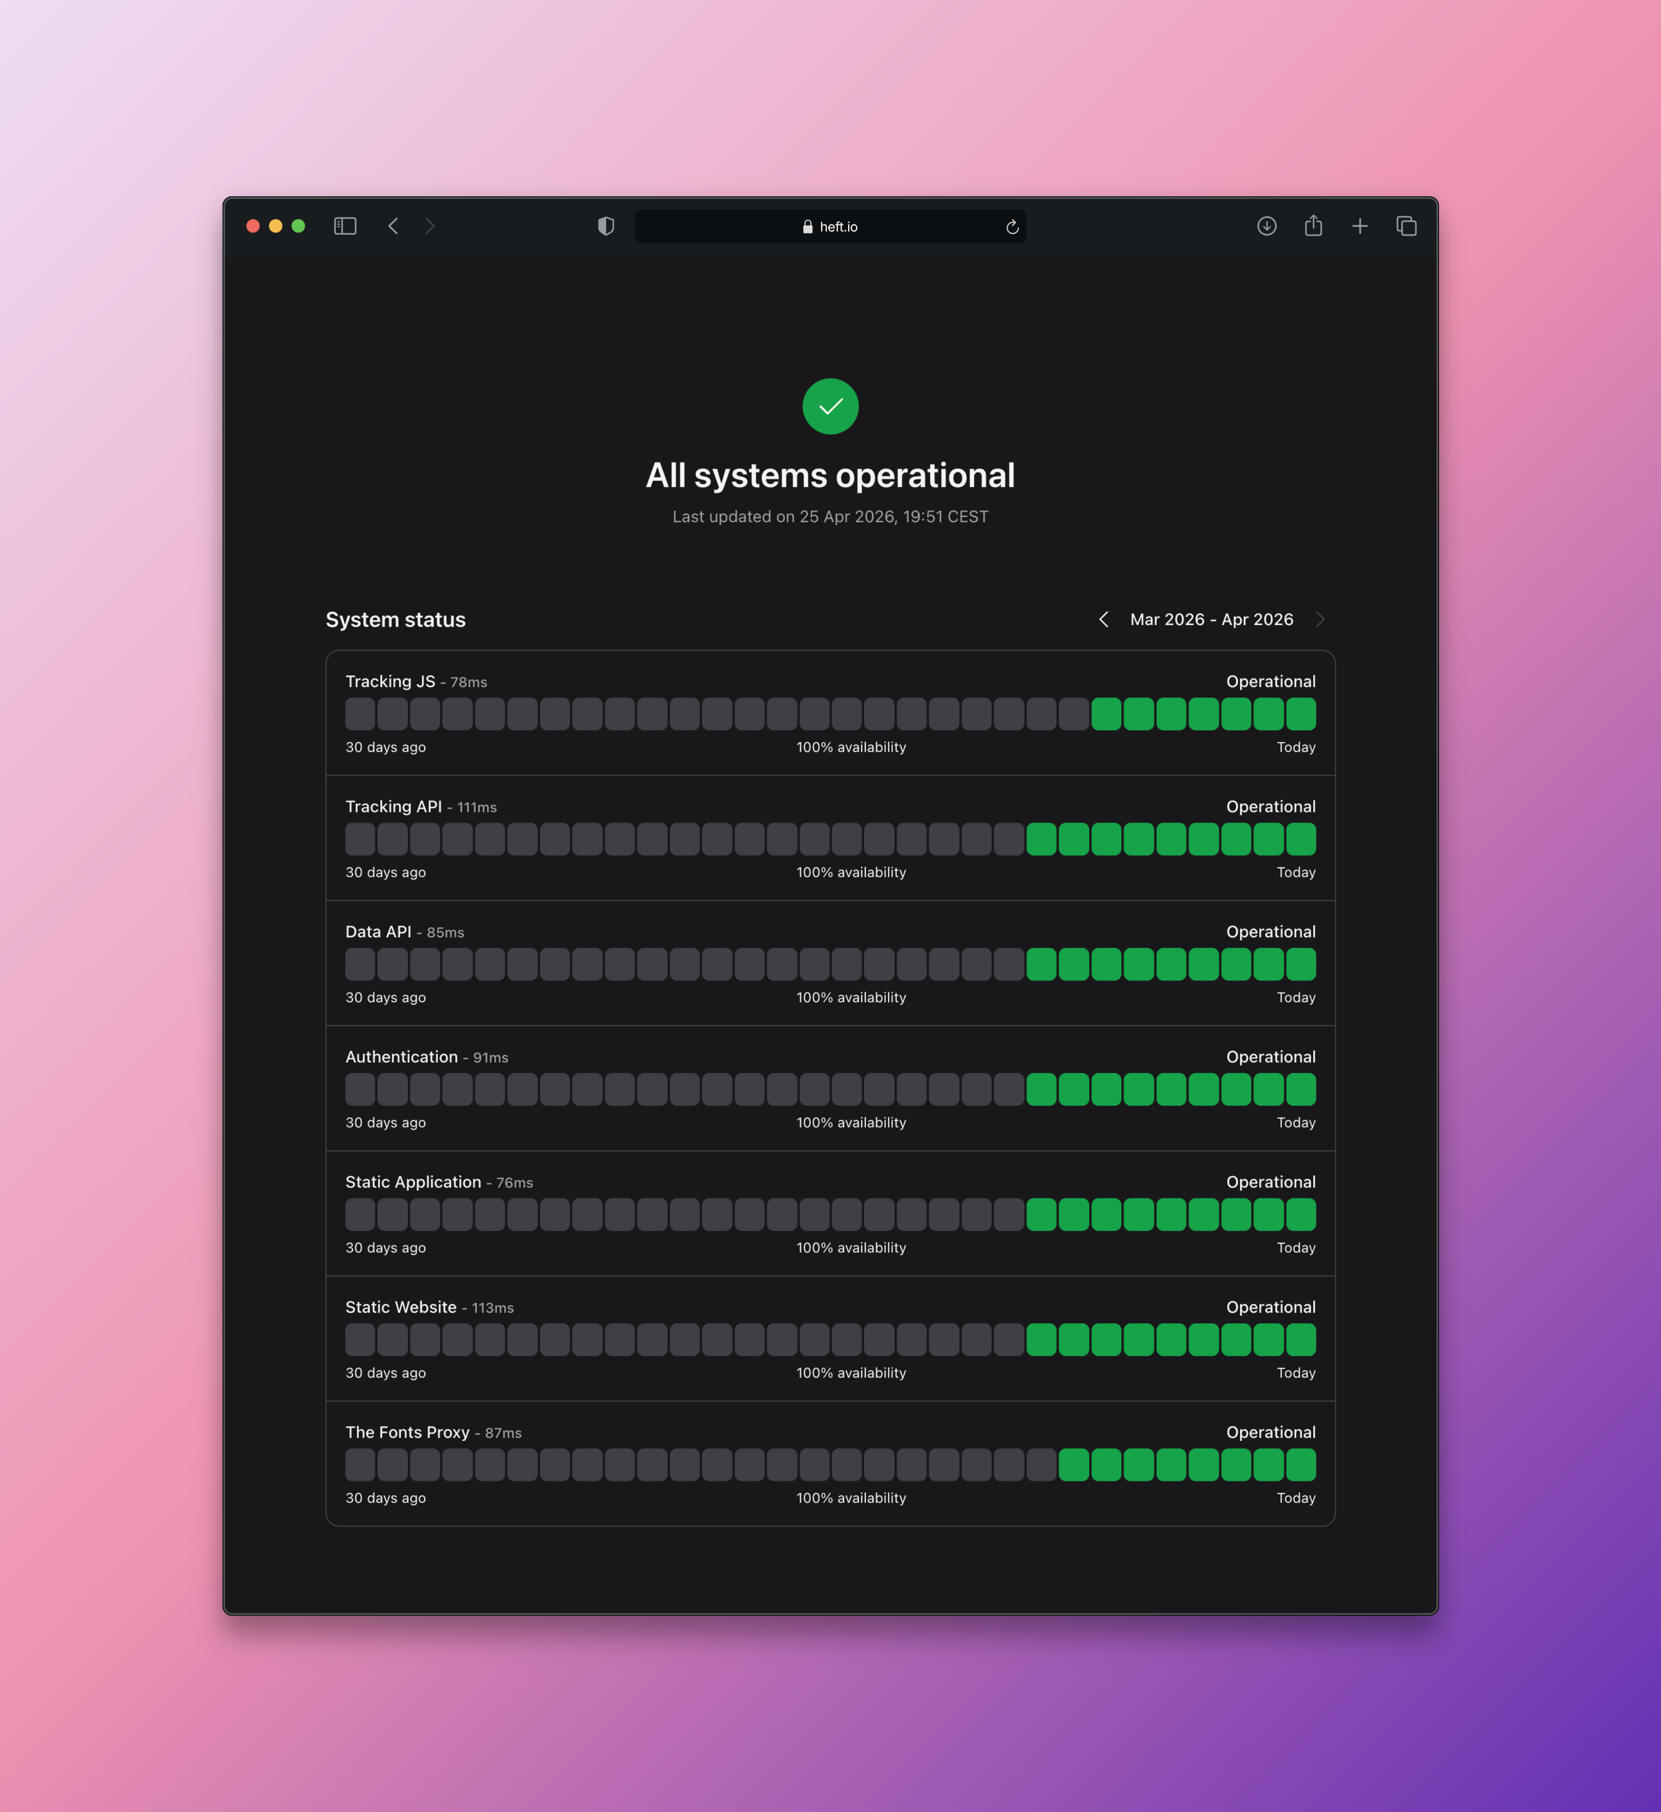Toggle the Safari sidebar button

(345, 225)
